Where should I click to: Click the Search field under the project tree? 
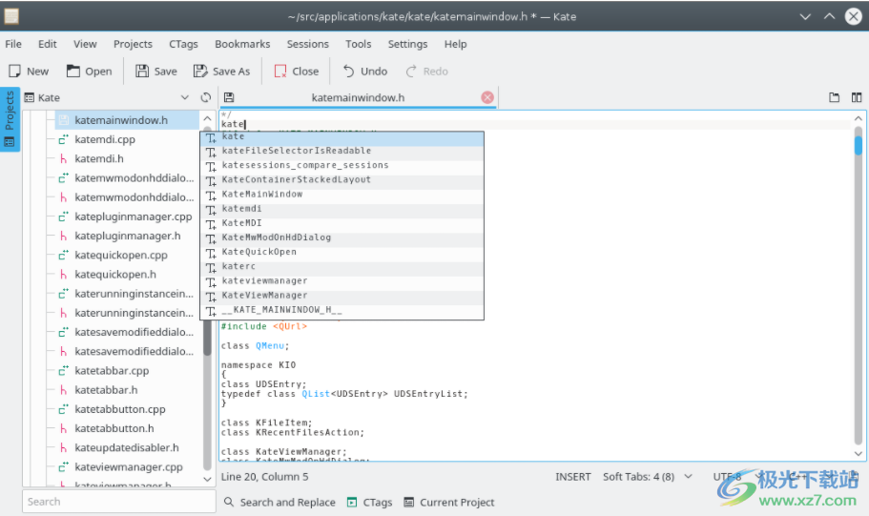(x=118, y=502)
